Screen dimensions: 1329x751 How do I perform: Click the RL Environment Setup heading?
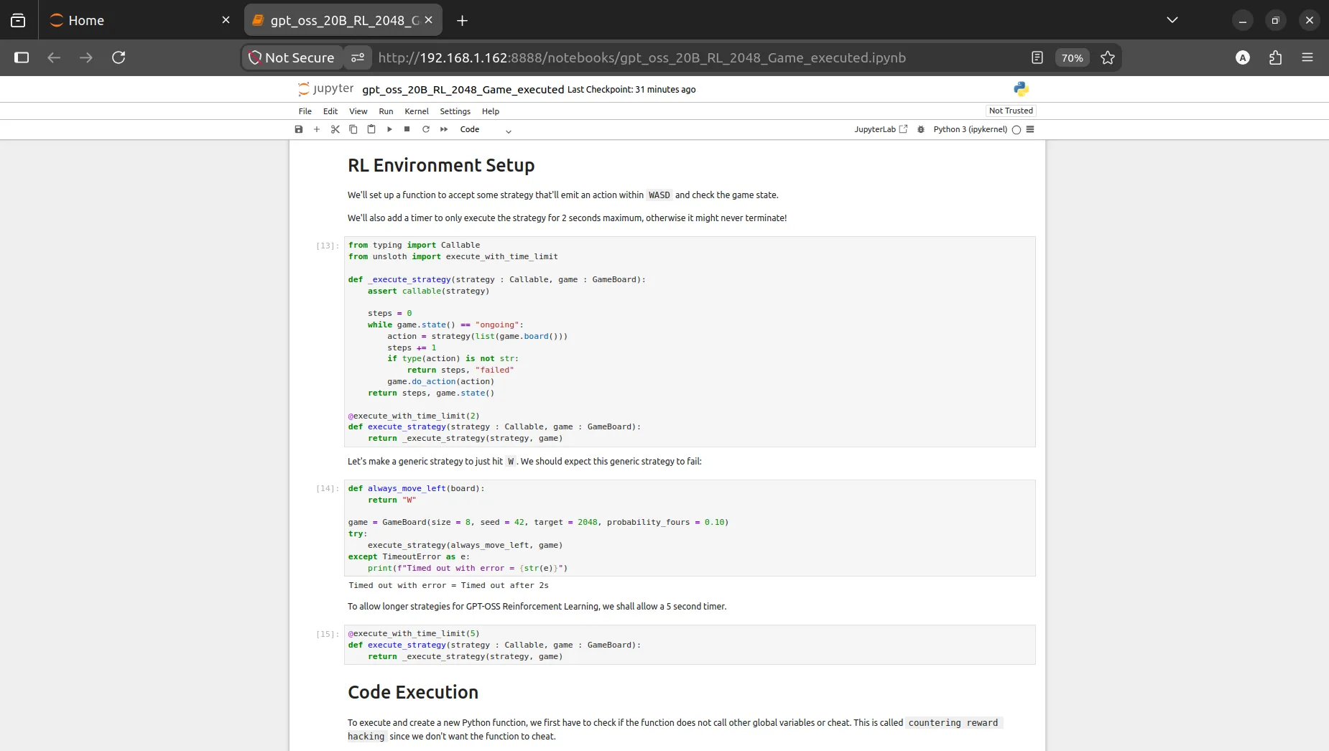441,165
